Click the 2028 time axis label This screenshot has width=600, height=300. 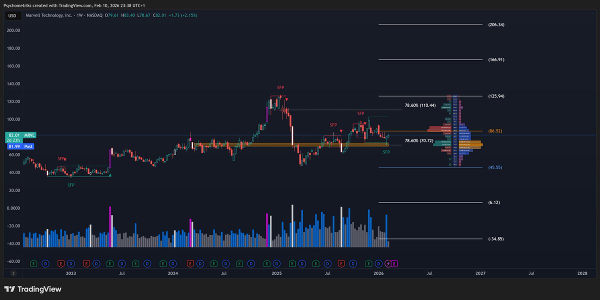(x=582, y=273)
